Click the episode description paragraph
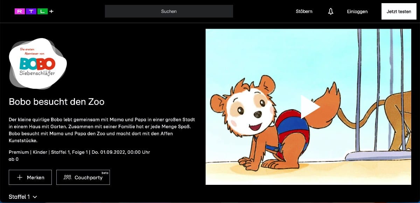The image size is (420, 203). pos(102,130)
